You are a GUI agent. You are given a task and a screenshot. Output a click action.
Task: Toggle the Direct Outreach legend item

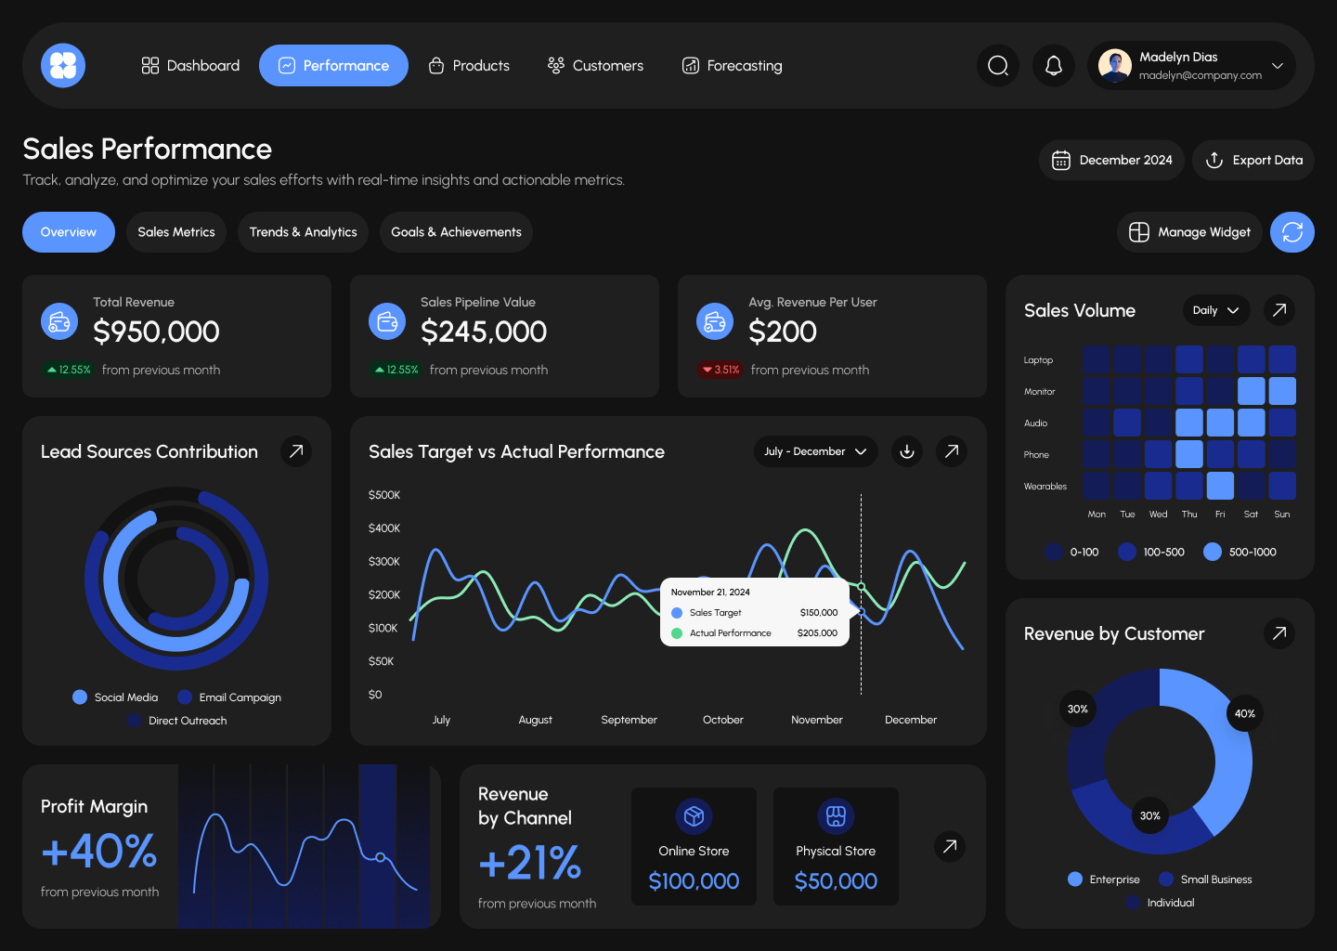pyautogui.click(x=176, y=720)
